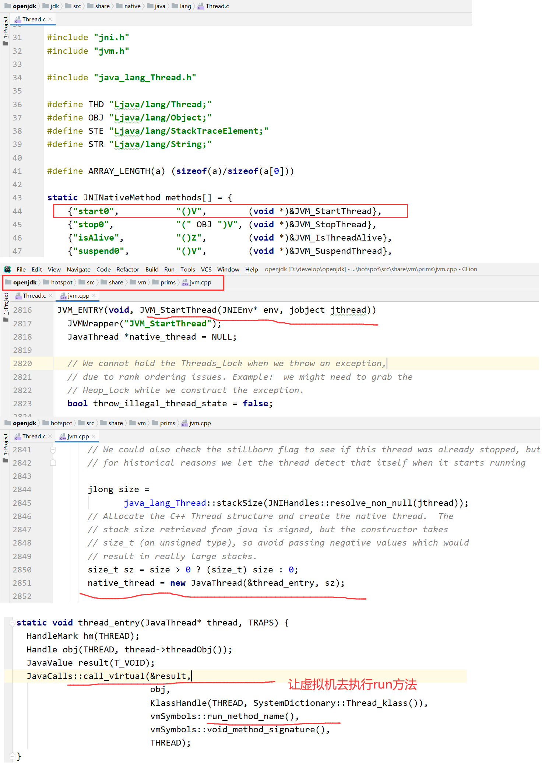Viewport: 542px width, 764px height.
Task: Click the Thread.c file icon in top breadcrumb
Action: 201,6
